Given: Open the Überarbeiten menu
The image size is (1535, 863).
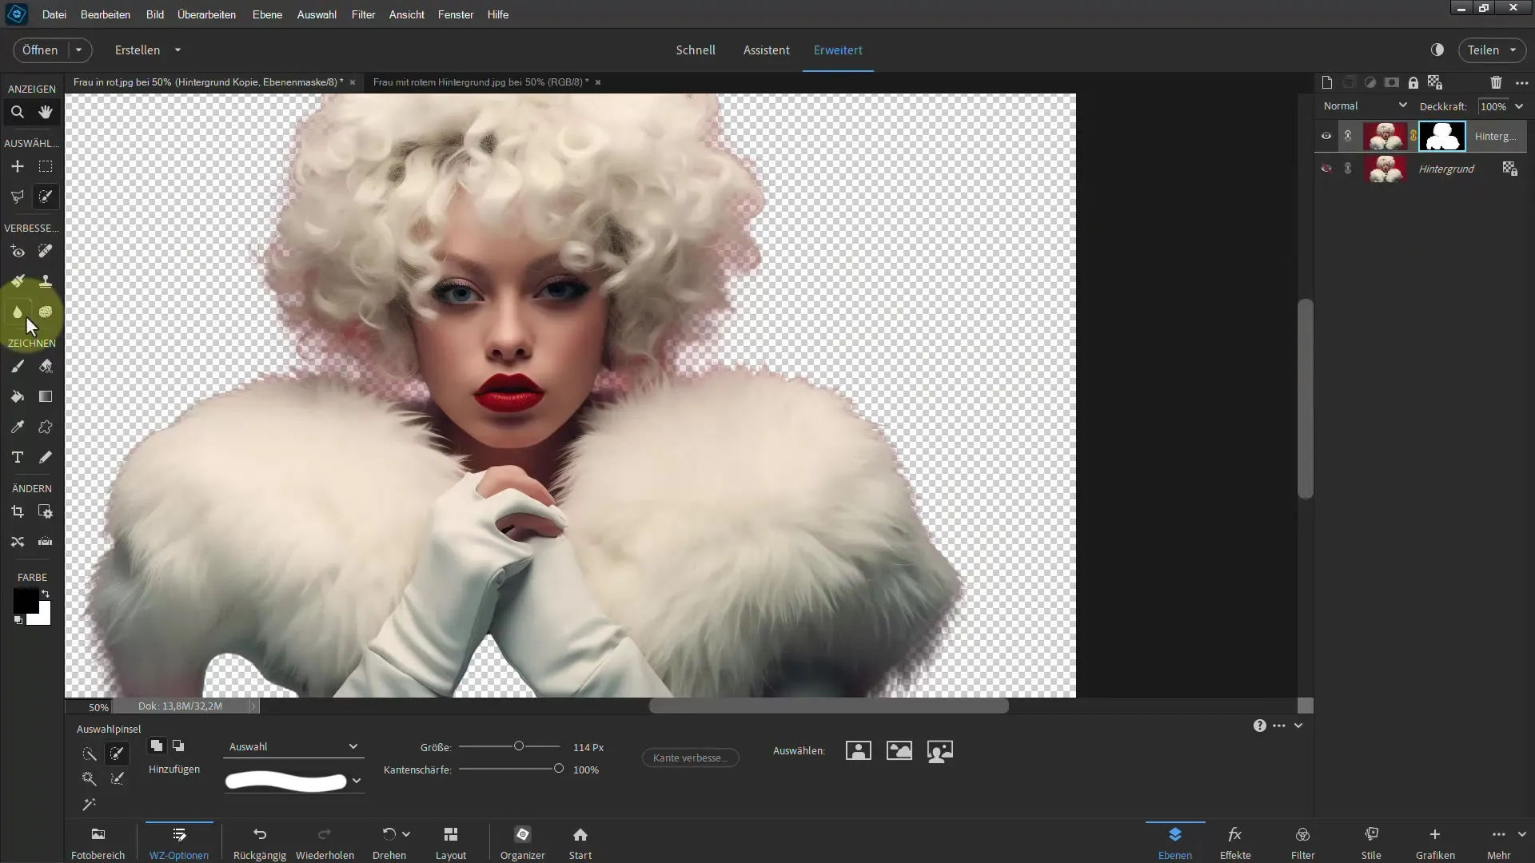Looking at the screenshot, I should pos(206,14).
